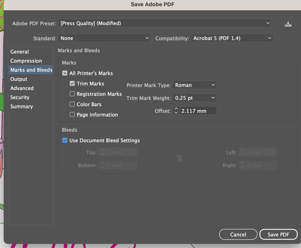Expand the Trim Mark Weight dropdown
301x248 pixels.
[x=195, y=98]
